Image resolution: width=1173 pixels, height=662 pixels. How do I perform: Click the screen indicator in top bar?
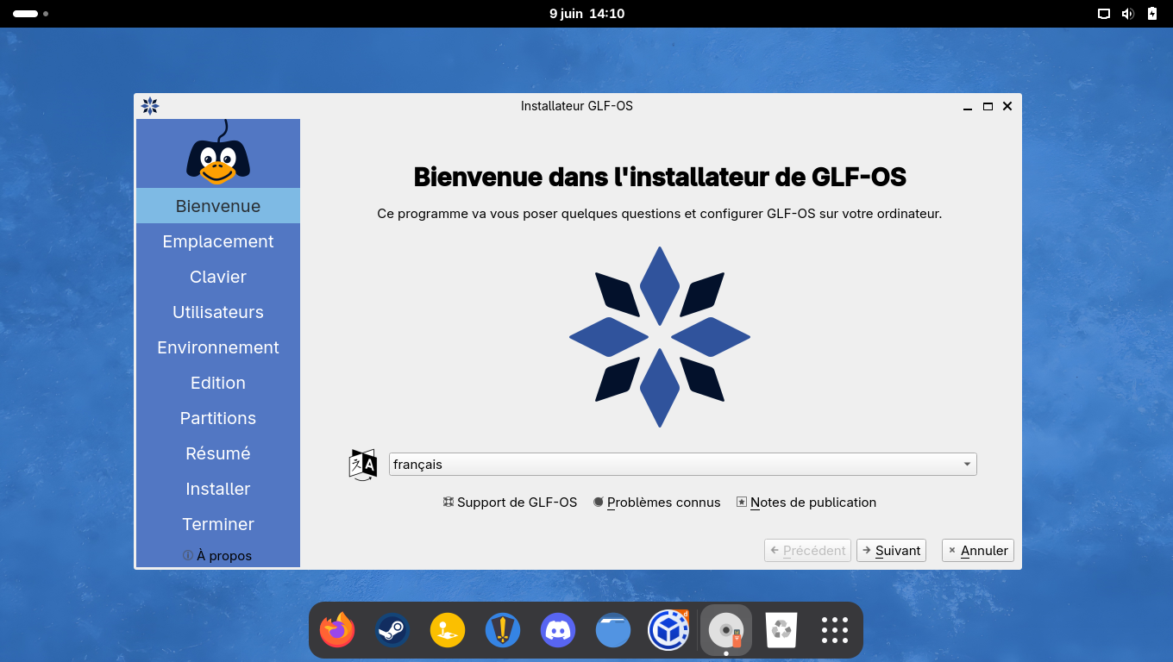[x=1103, y=14]
